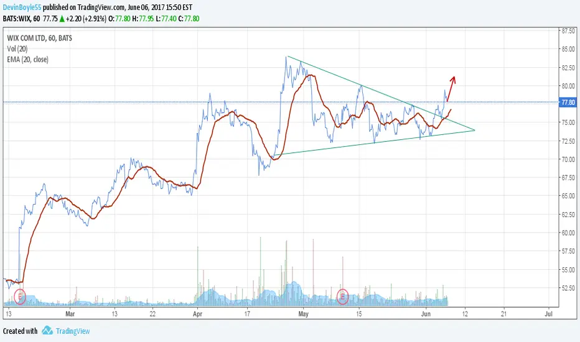This screenshot has height=342, width=580.
Task: Click the Apr date axis label
Action: [197, 314]
